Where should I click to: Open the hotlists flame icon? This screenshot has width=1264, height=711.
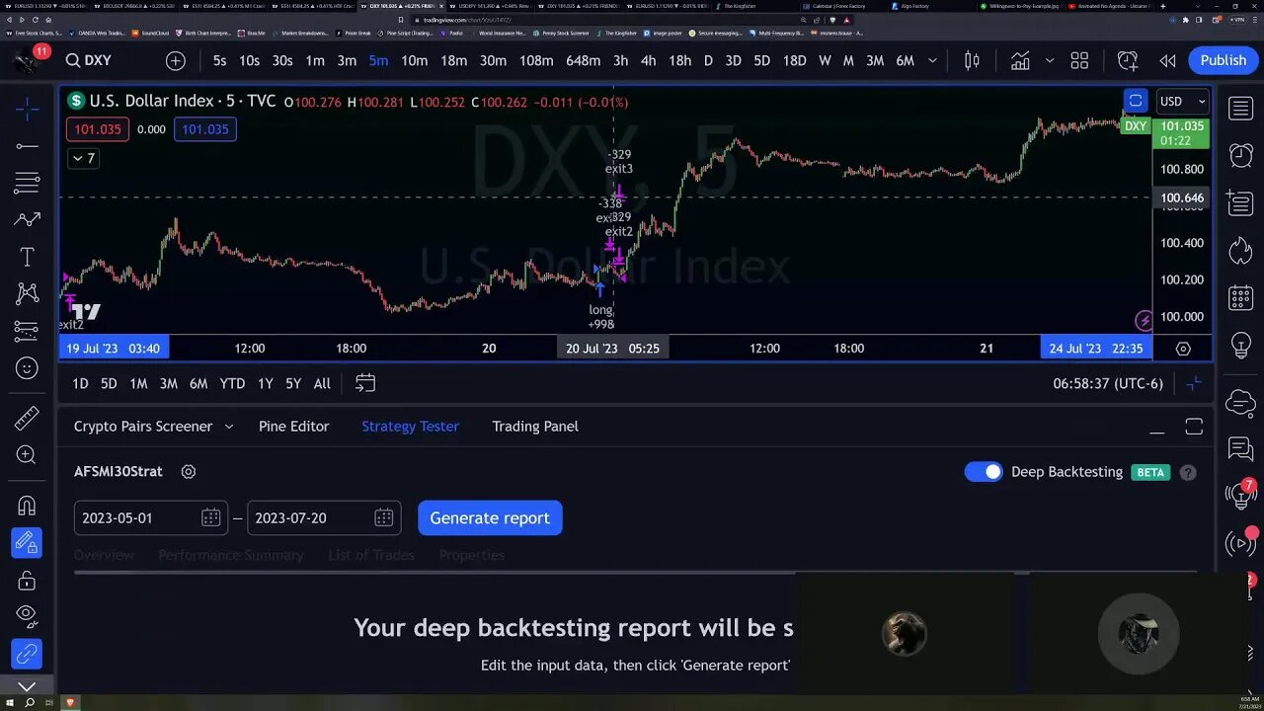click(1241, 250)
